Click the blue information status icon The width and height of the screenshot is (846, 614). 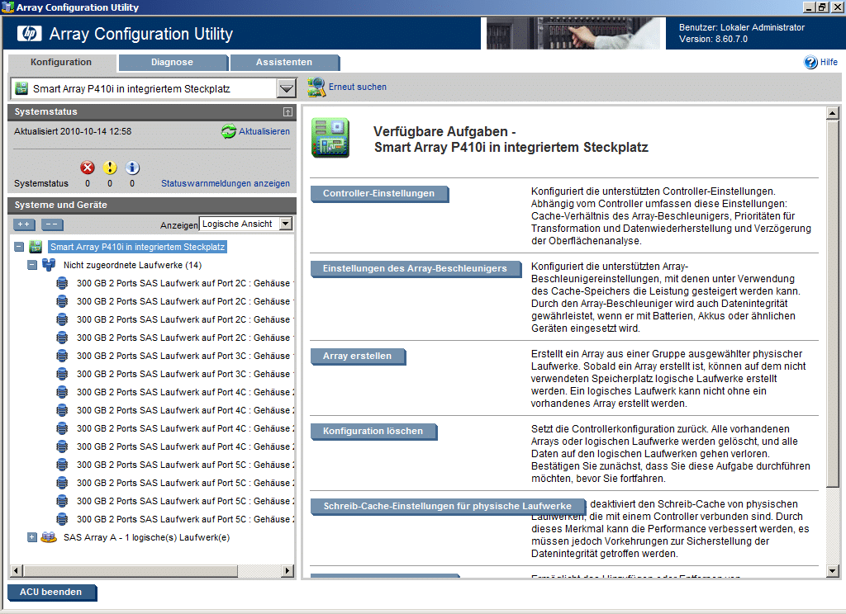pos(132,168)
